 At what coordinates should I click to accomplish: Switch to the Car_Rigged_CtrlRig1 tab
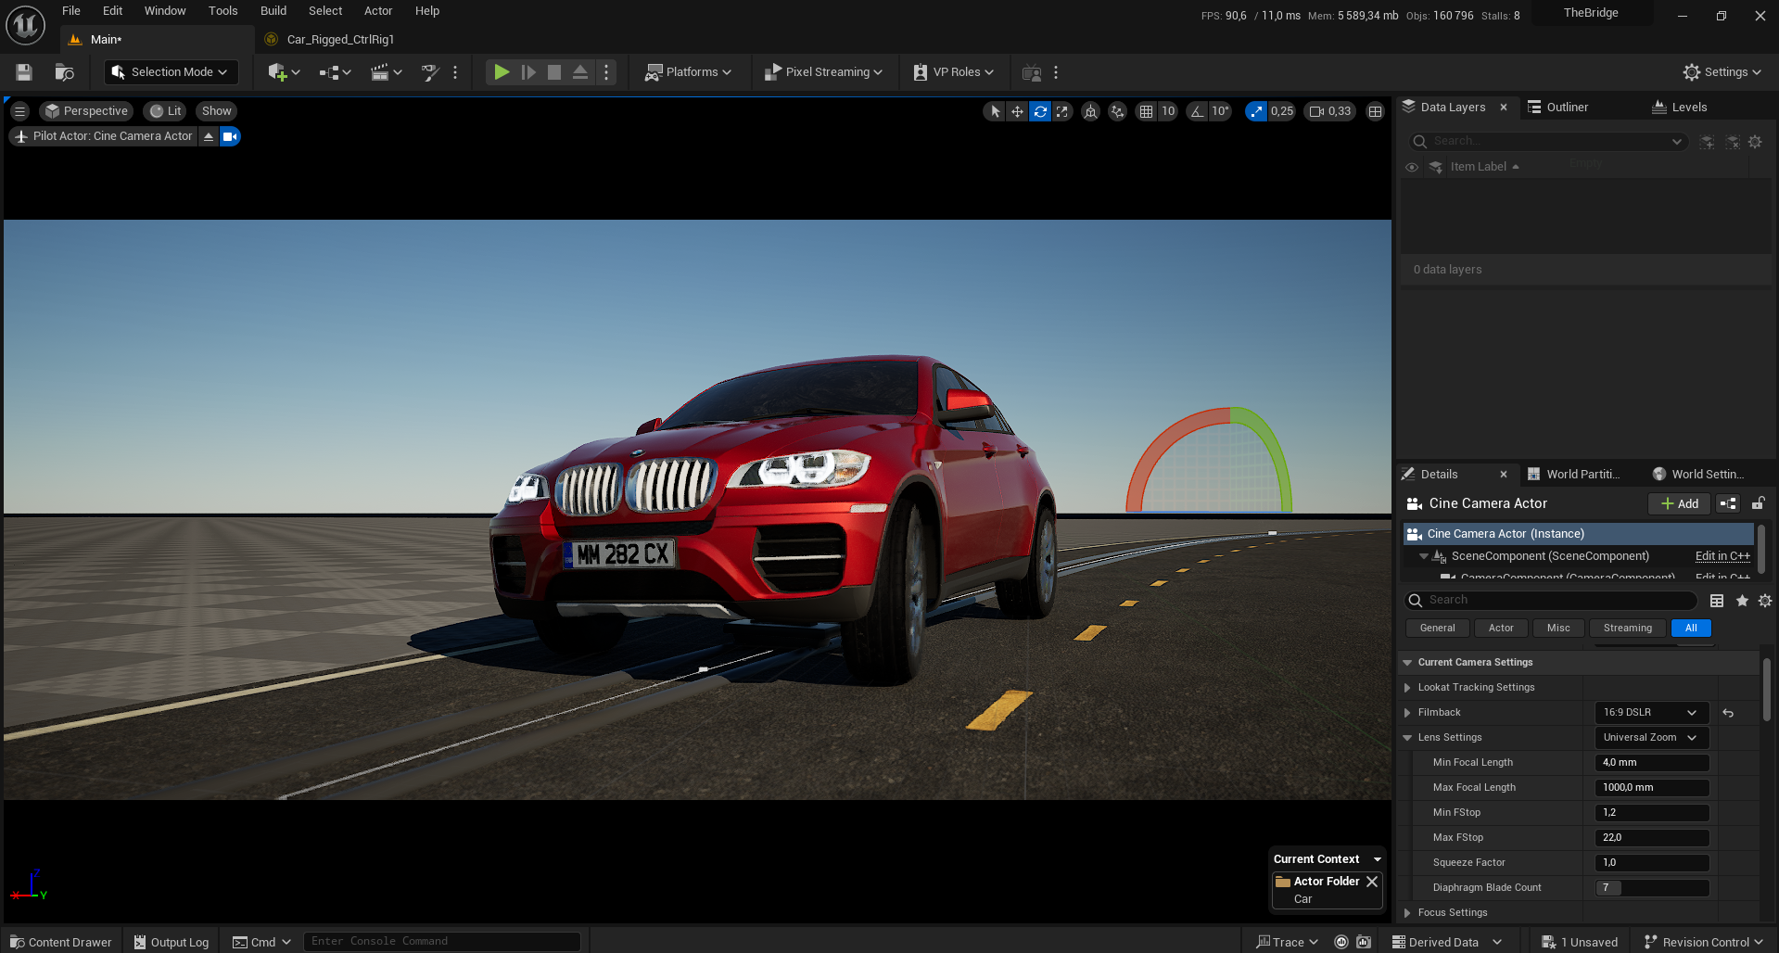point(340,40)
